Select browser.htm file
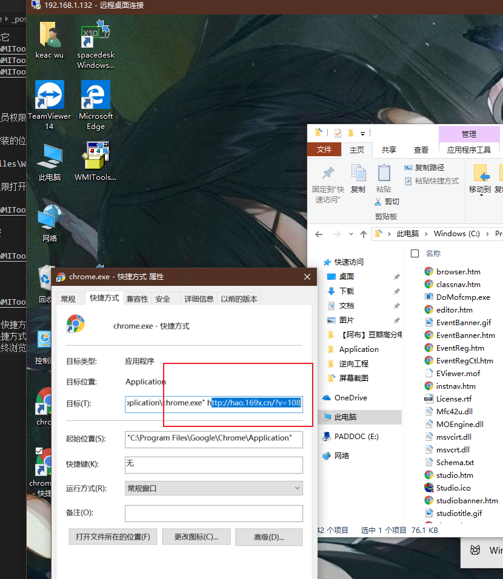Image resolution: width=503 pixels, height=579 pixels. (x=452, y=272)
